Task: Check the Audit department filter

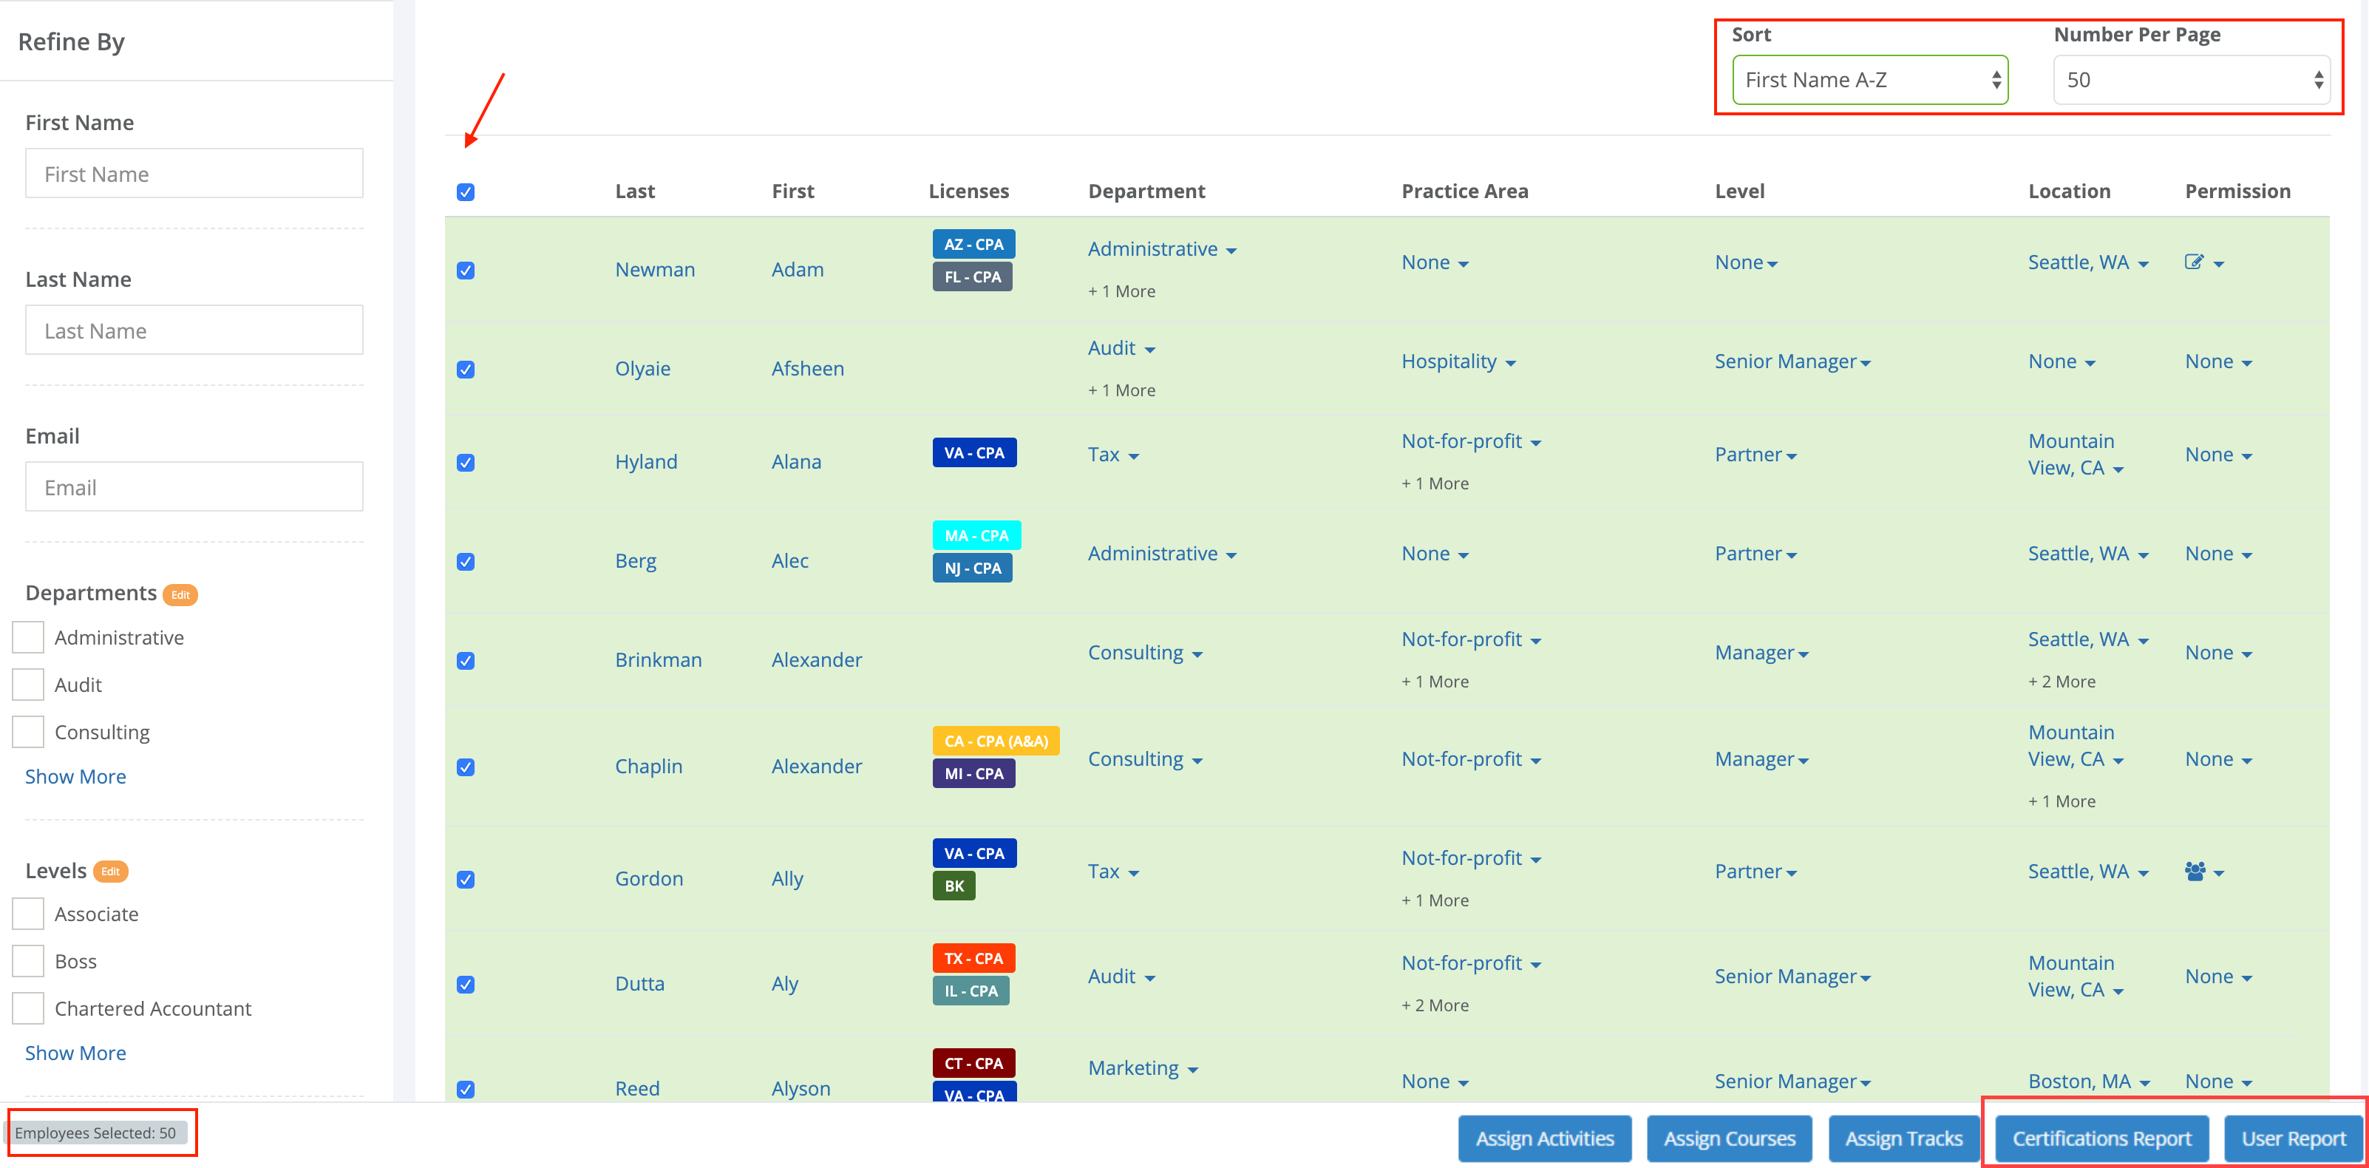Action: pos(27,685)
